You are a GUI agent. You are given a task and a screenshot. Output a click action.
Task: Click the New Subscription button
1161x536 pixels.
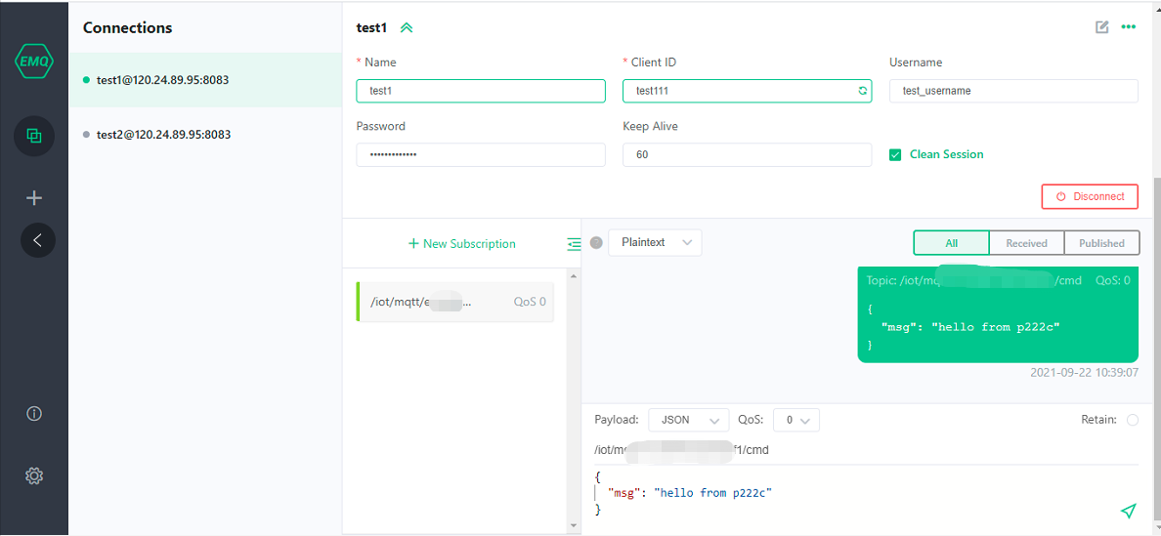click(x=461, y=244)
